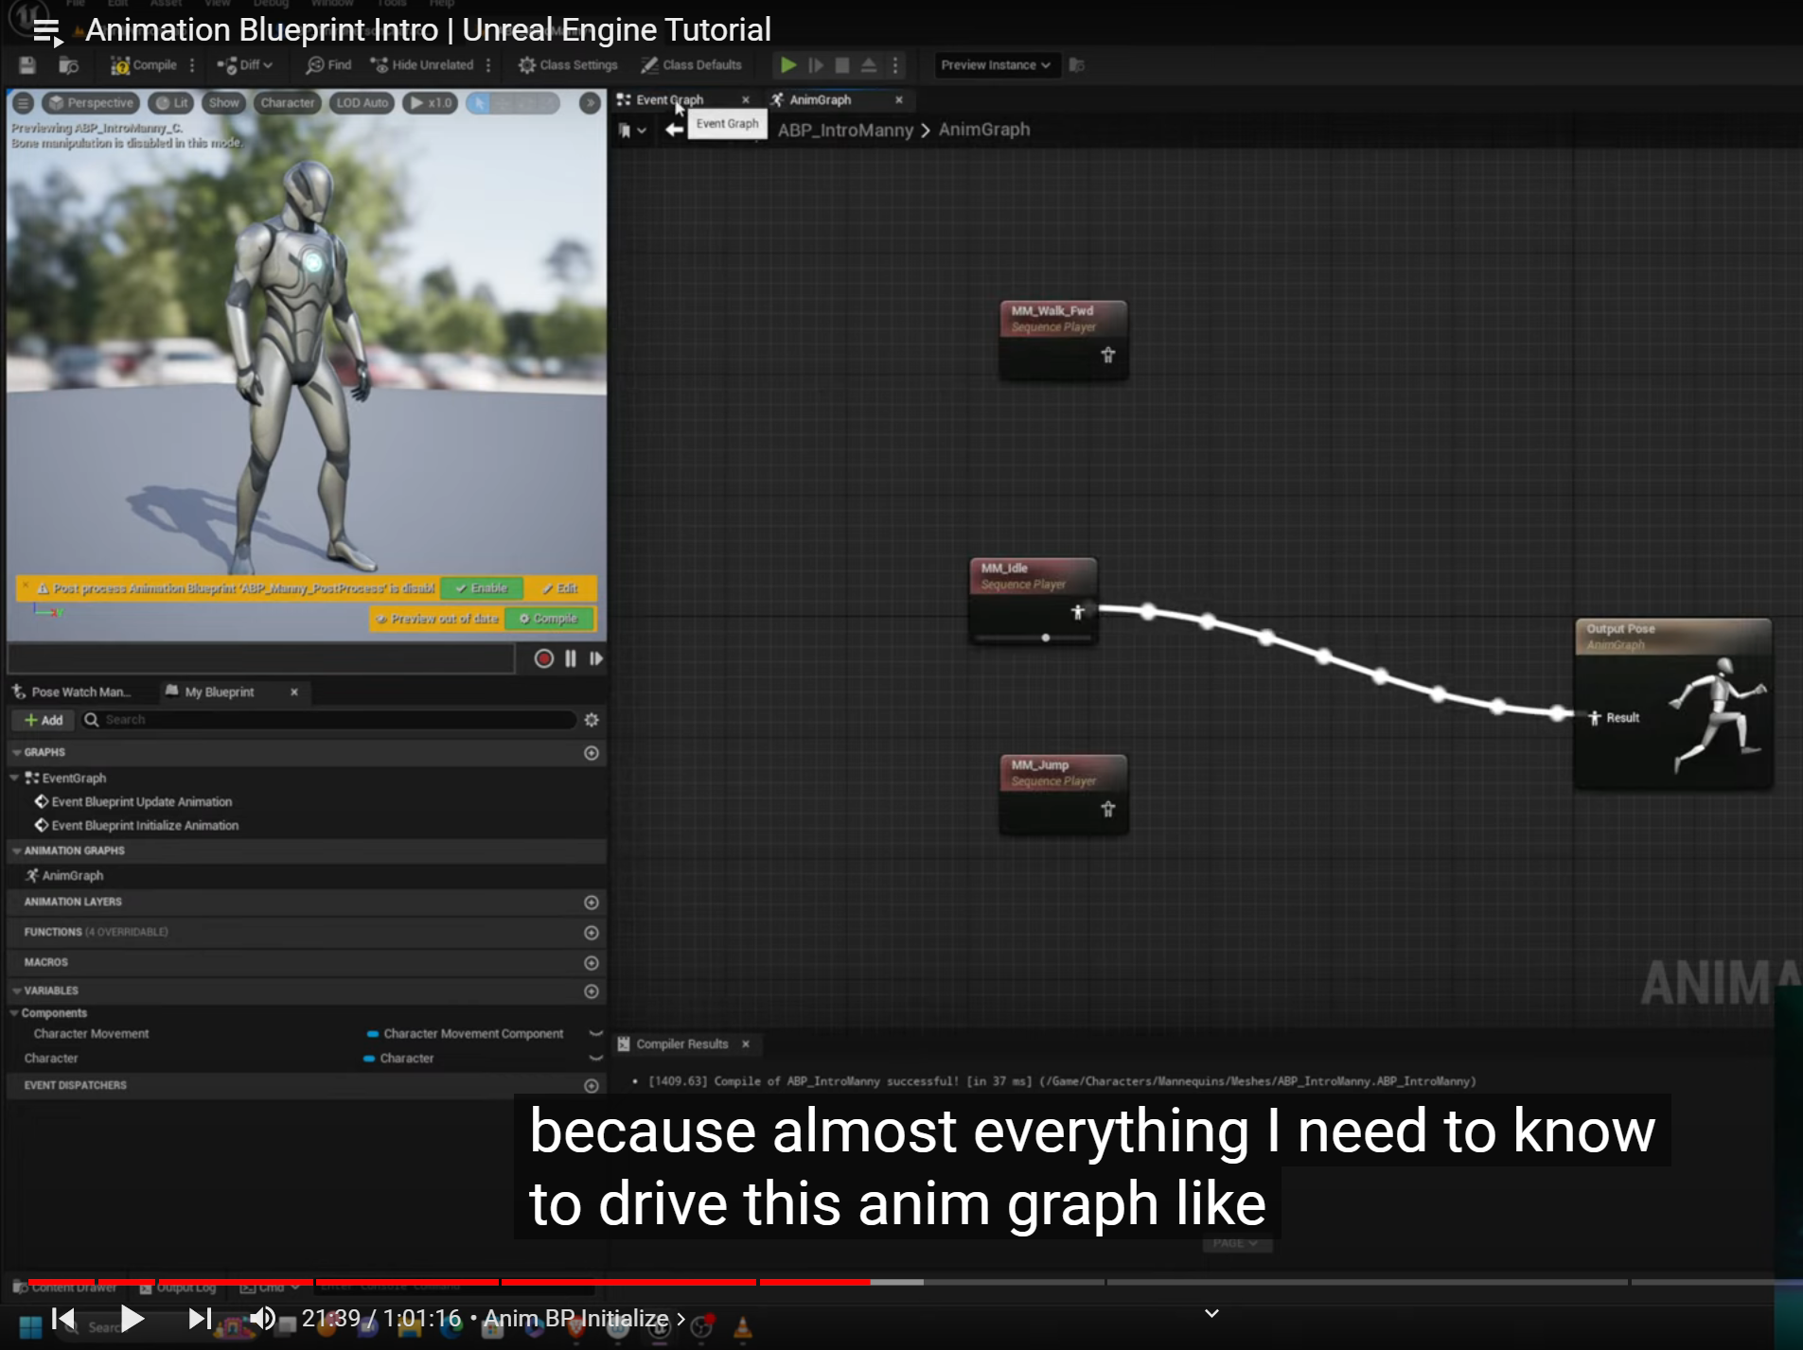Click the Add button in My Blueprint
Viewport: 1803px width, 1350px height.
tap(44, 720)
